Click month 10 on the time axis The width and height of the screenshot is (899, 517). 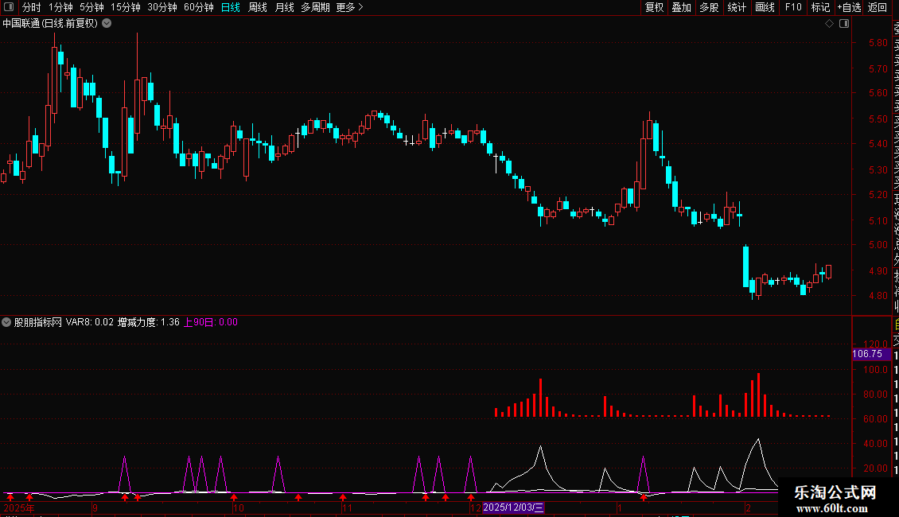[239, 507]
